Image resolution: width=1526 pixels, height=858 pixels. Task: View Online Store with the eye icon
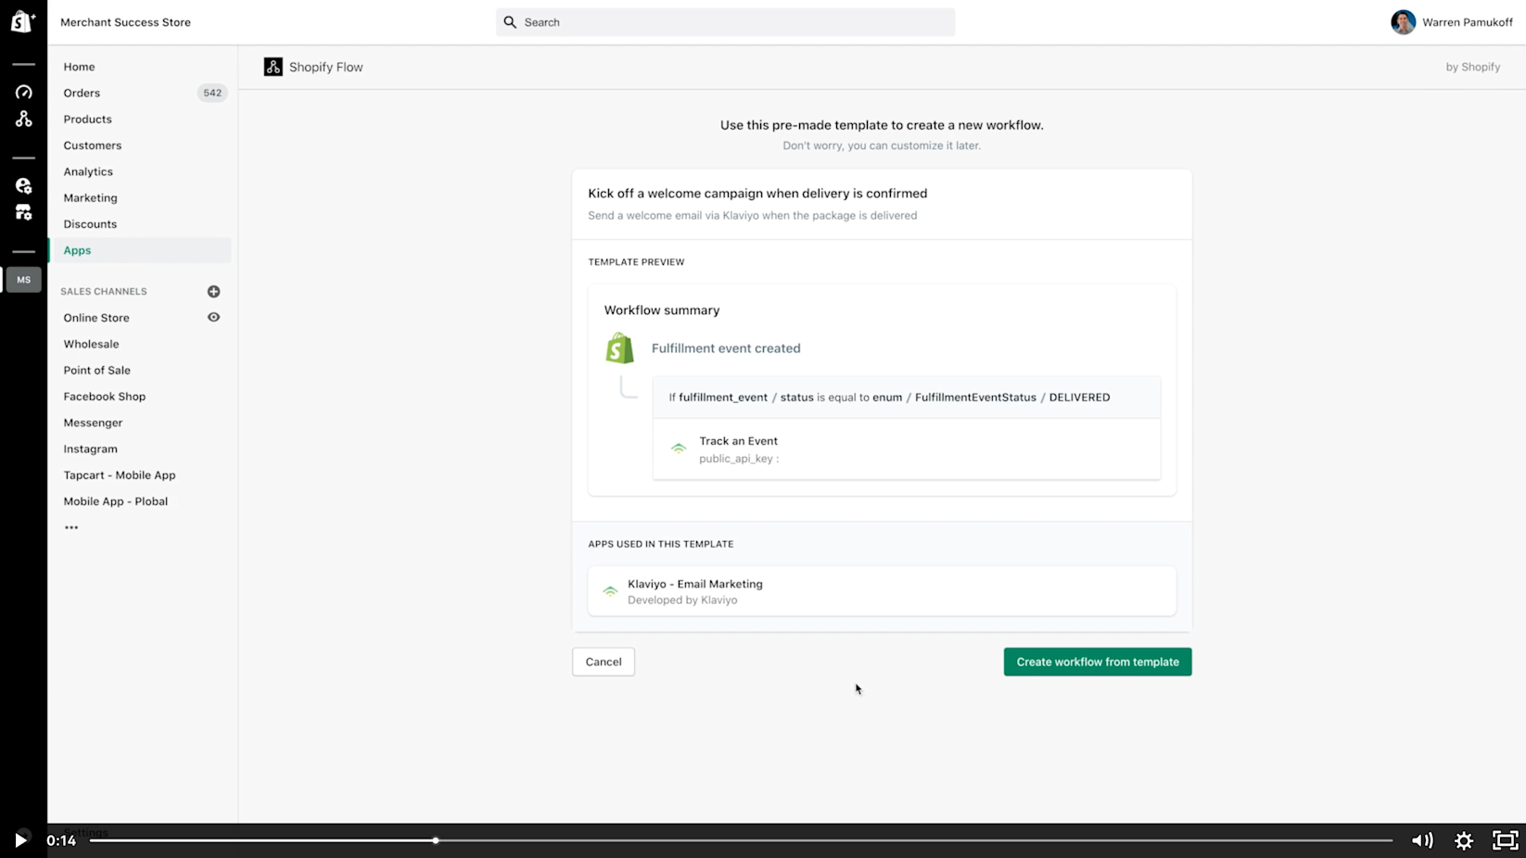click(x=213, y=317)
